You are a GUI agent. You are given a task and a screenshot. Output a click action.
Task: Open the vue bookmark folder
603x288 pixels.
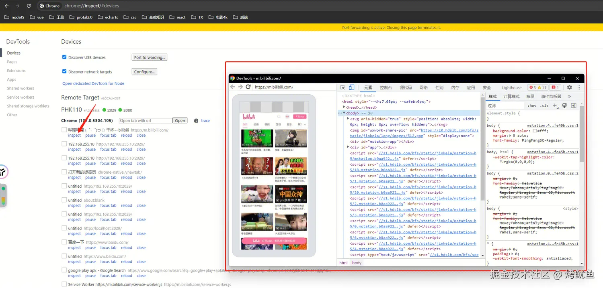[37, 17]
